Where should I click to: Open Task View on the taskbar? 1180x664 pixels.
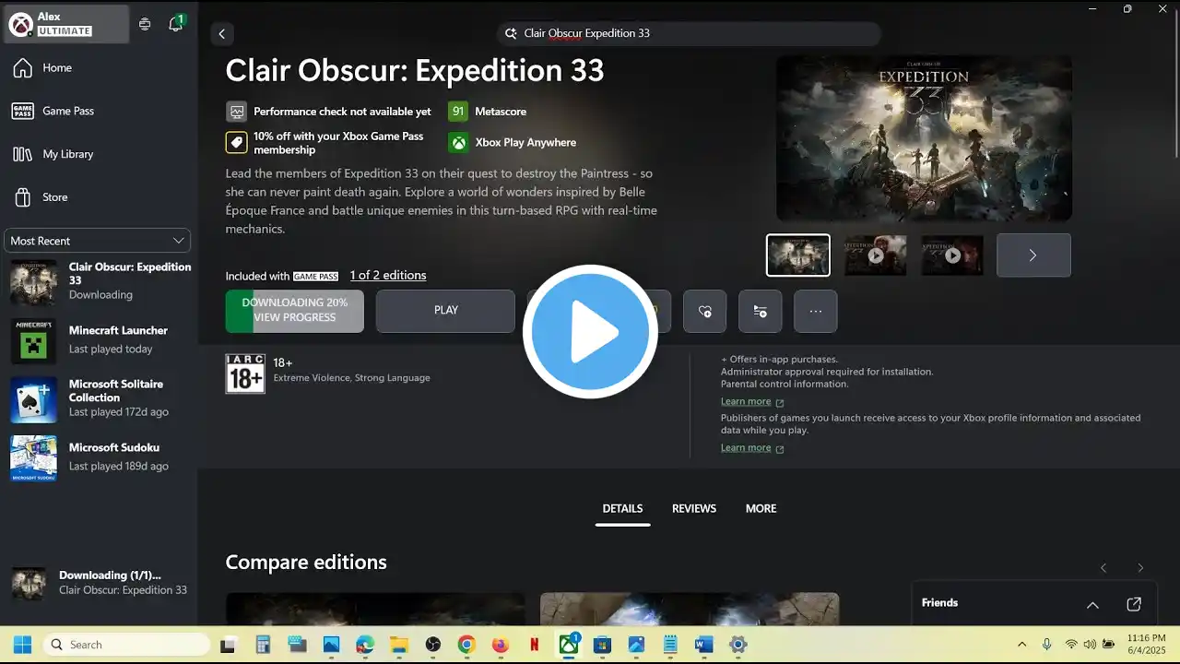pyautogui.click(x=230, y=645)
